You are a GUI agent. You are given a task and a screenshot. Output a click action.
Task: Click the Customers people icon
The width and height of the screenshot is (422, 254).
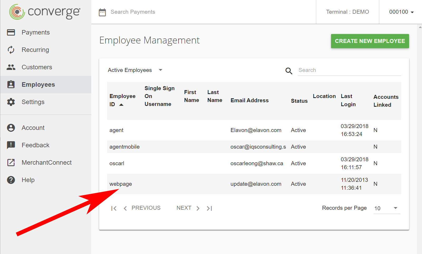pyautogui.click(x=11, y=67)
